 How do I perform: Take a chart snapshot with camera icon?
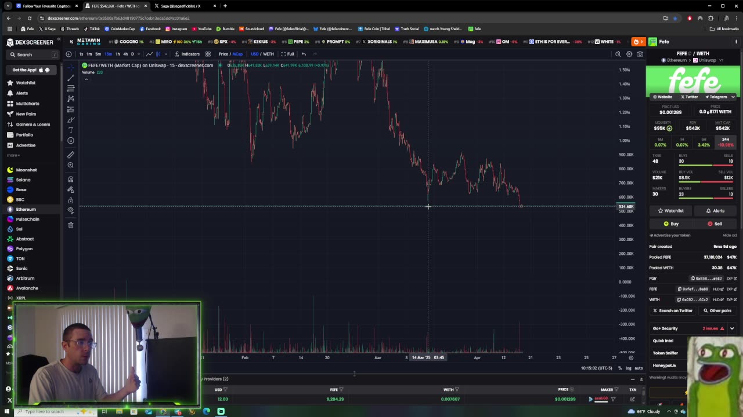click(640, 54)
